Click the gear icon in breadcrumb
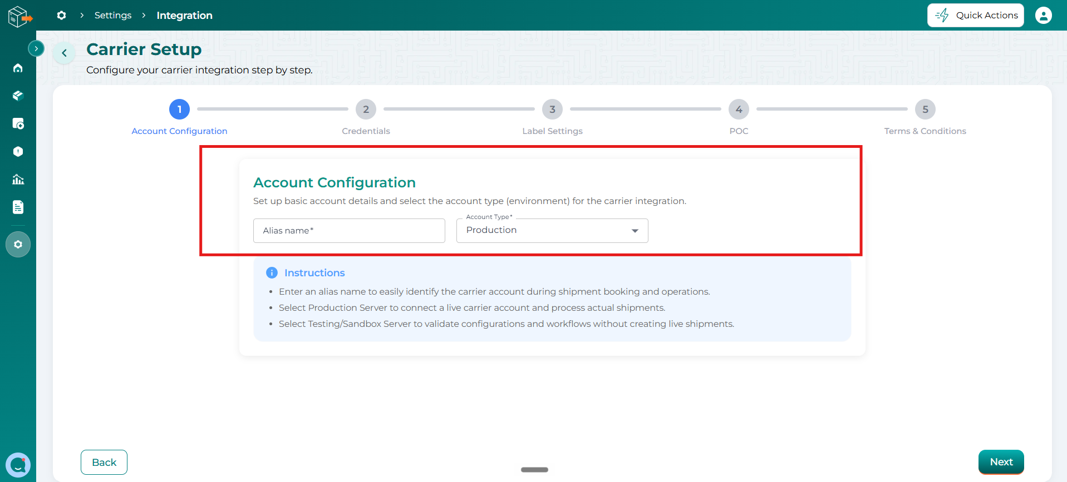The width and height of the screenshot is (1067, 482). 61,15
